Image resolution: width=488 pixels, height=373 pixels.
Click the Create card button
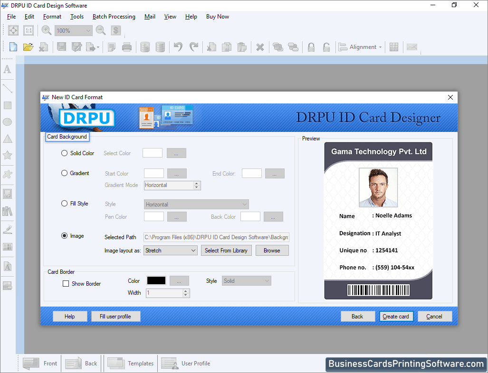(x=396, y=316)
